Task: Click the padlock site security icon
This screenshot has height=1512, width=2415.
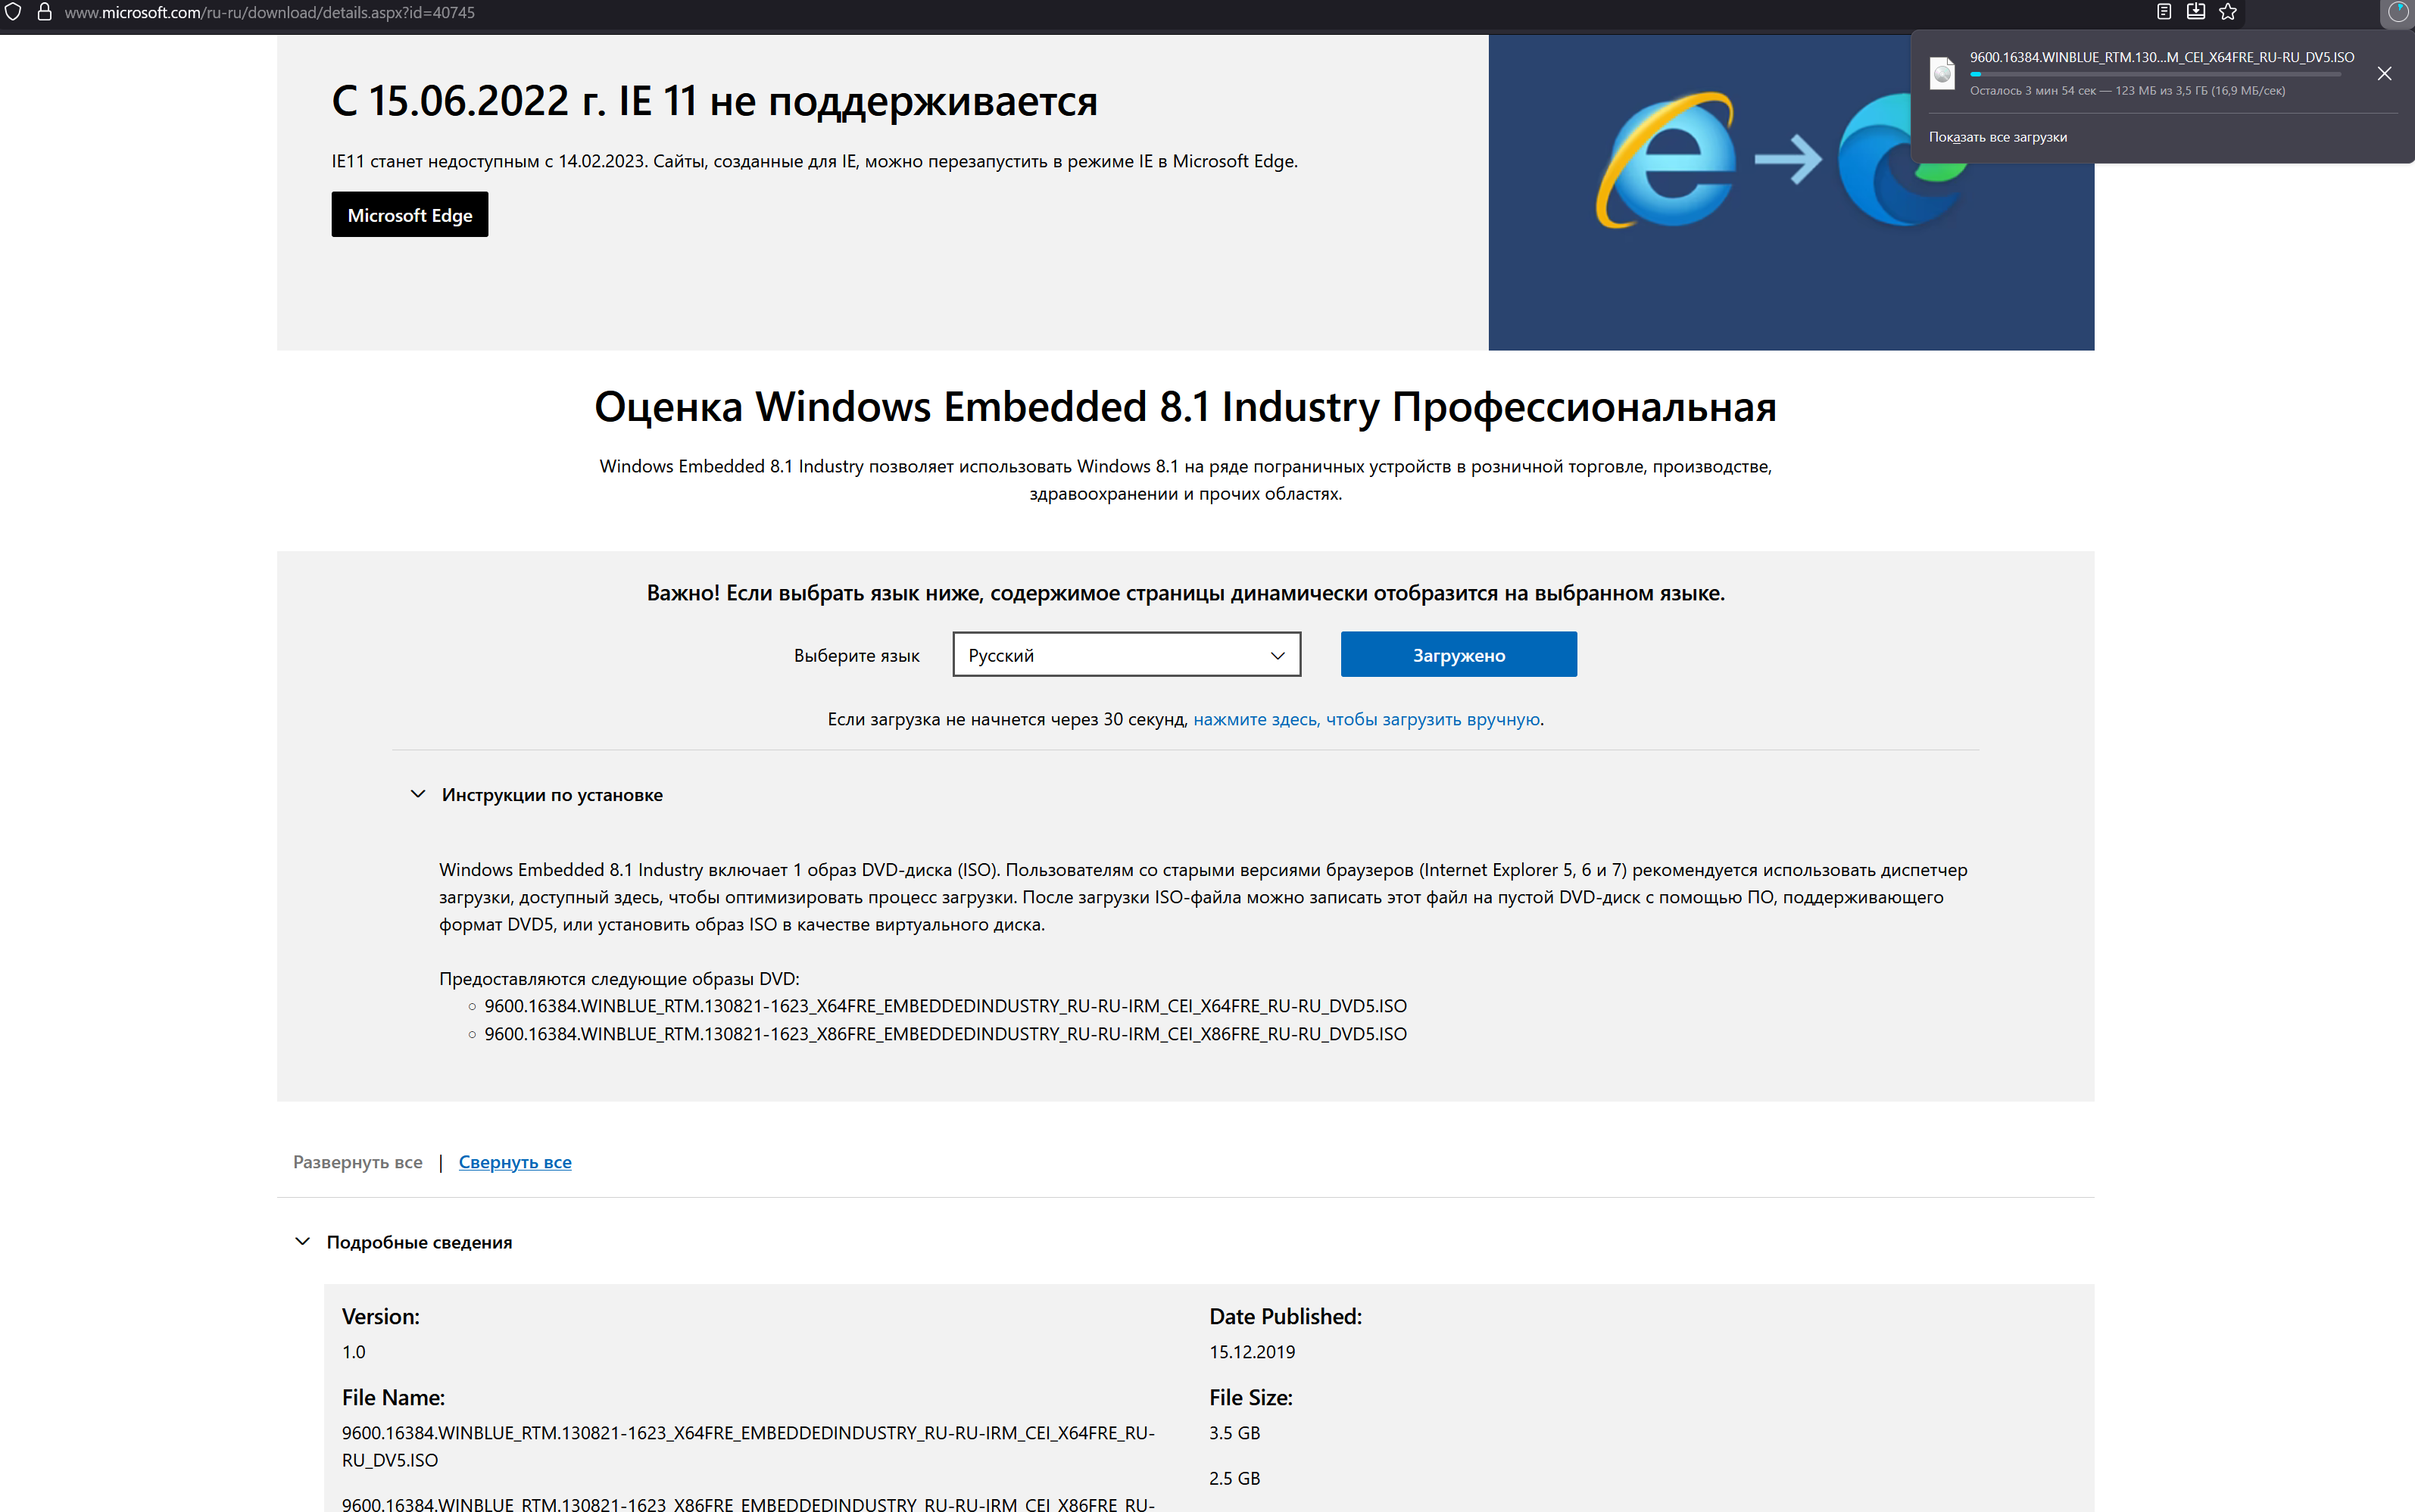Action: [x=44, y=12]
